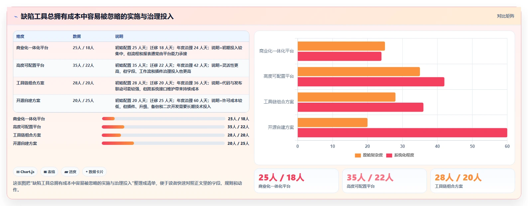The width and height of the screenshot is (528, 206).
Task: Click the orange chart bar for 开源自建方案
Action: (332, 123)
